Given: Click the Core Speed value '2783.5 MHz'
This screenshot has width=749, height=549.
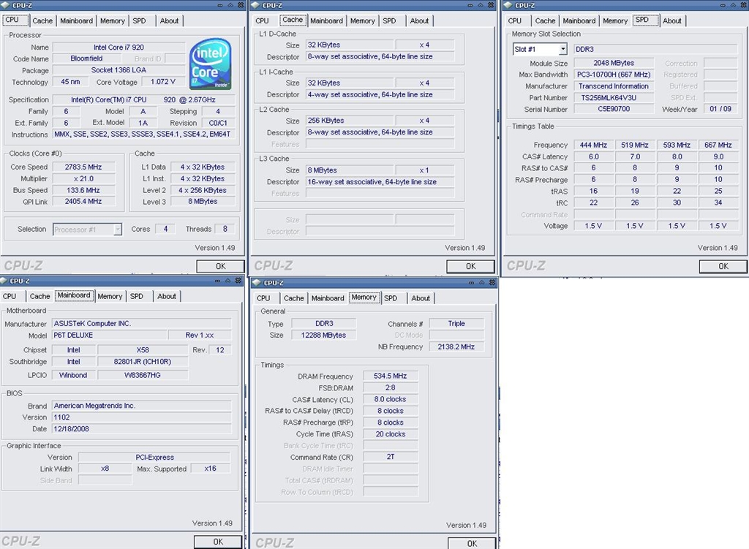Looking at the screenshot, I should 83,167.
